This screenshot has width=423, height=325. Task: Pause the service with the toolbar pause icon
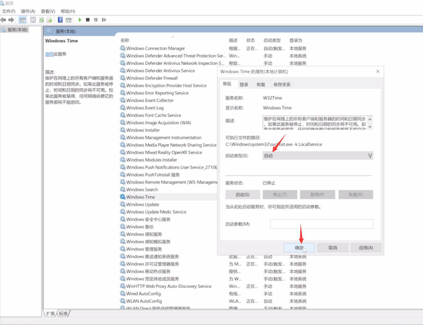[x=96, y=20]
